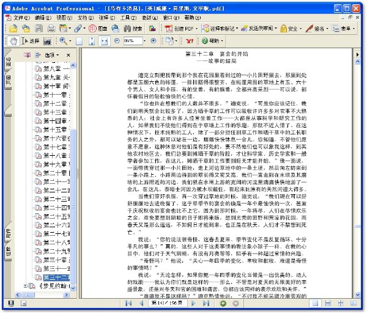Open the 选项 options dropdown in bookmarks panel
367x314 pixels.
[x=52, y=55]
